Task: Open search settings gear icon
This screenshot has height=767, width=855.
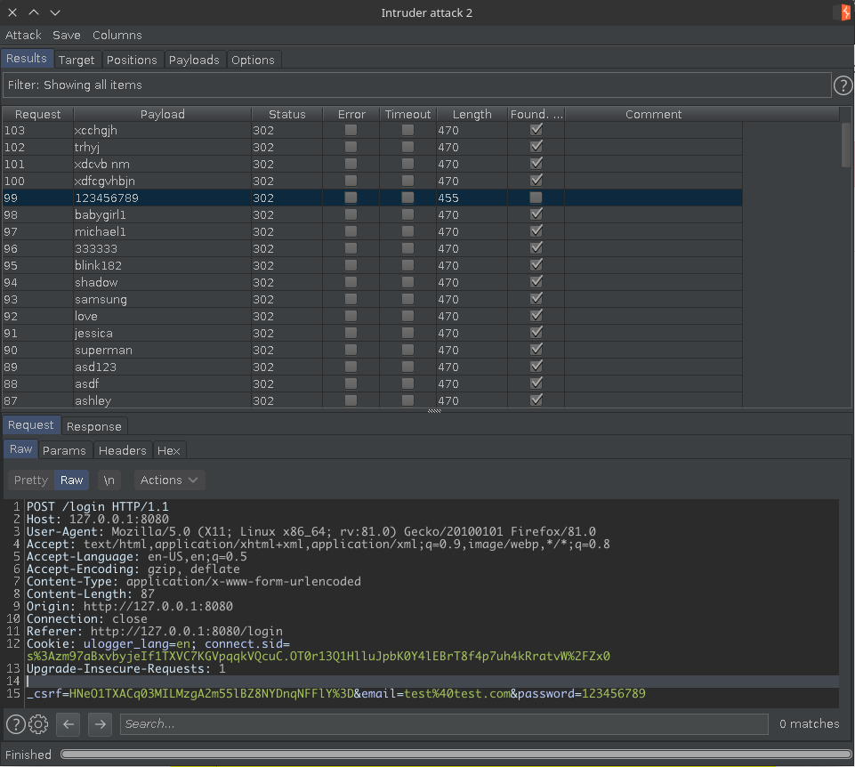Action: coord(38,724)
